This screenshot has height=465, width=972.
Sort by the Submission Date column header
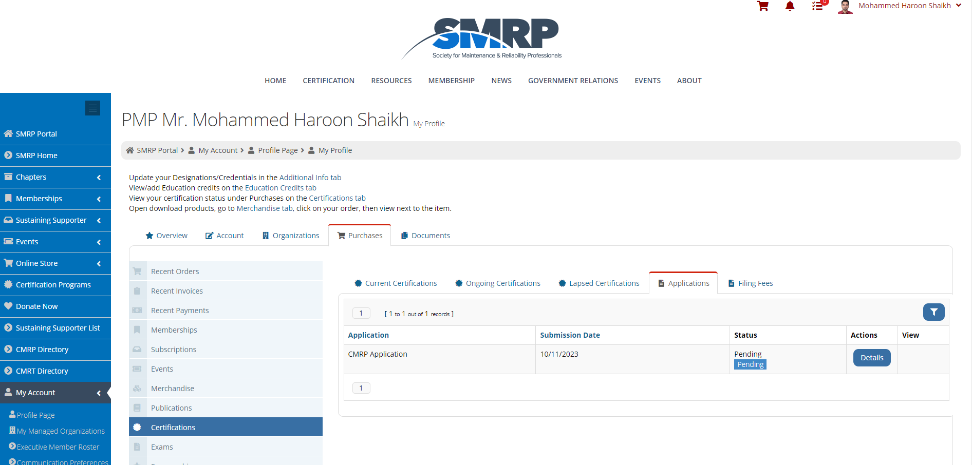570,335
